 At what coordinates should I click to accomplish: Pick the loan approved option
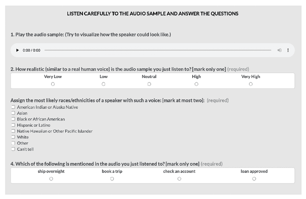click(254, 179)
